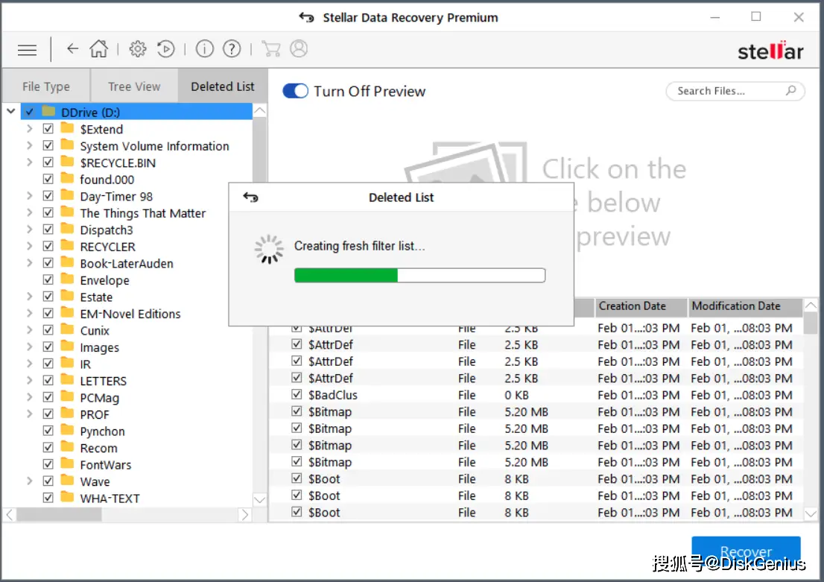Uncheck the Day-Timer 98 checkbox
This screenshot has width=824, height=582.
pyautogui.click(x=48, y=196)
